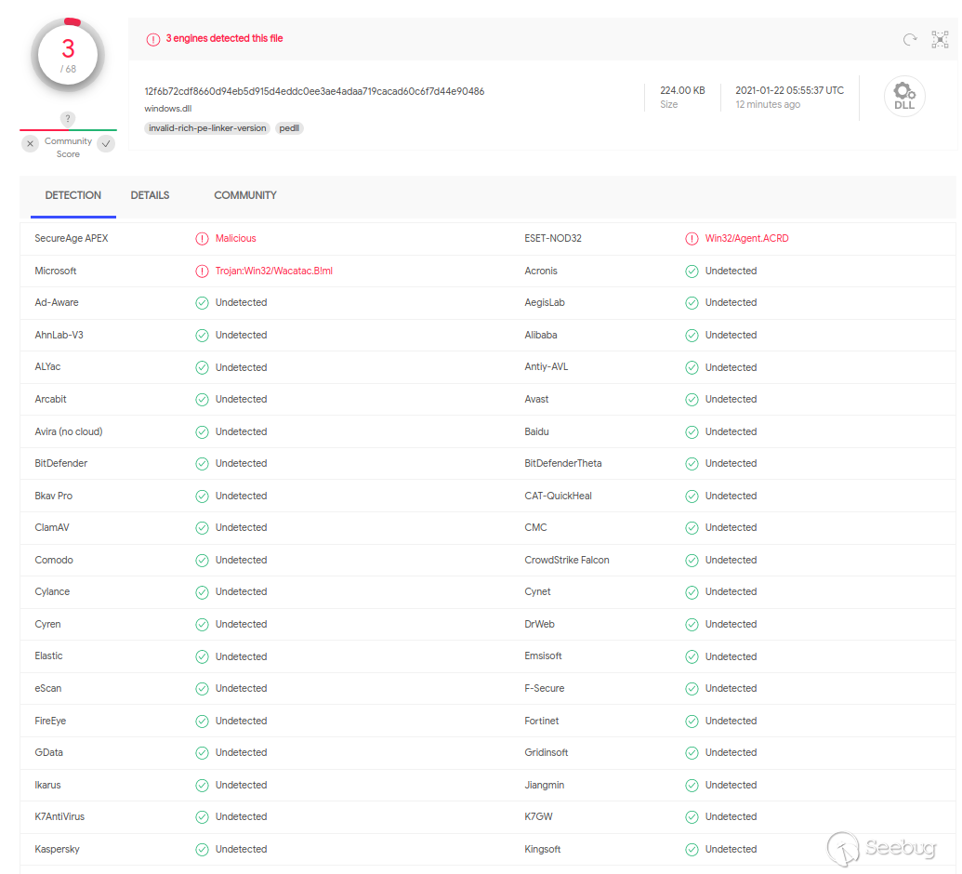
Task: Click the 2021-01-22 05:55:37 UTC timestamp
Action: pyautogui.click(x=790, y=90)
